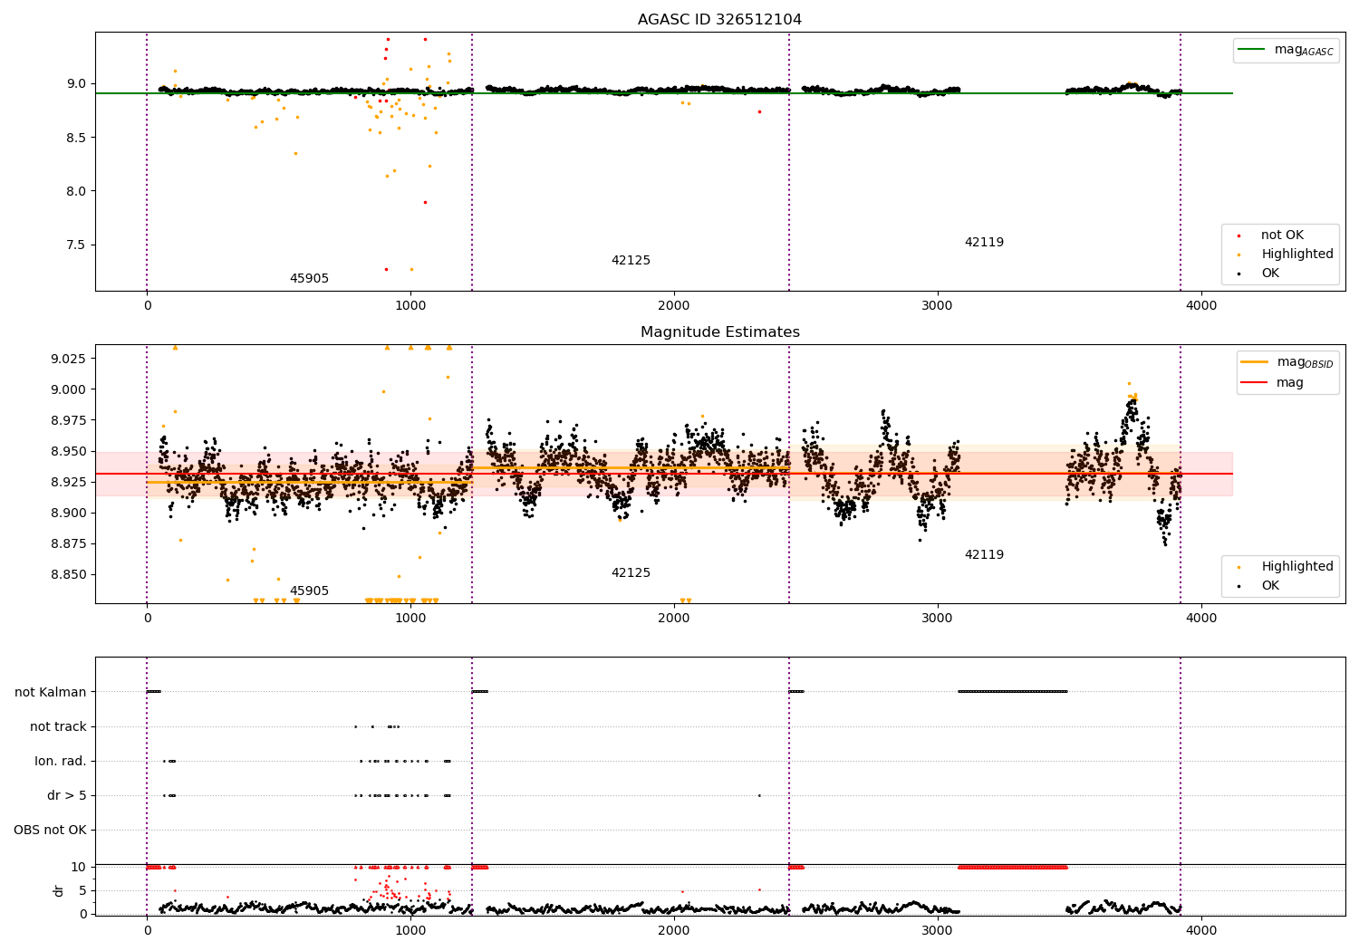Screen dimensions: 1359x951
Task: Select obsid label 42125 in the top plot
Action: [631, 261]
